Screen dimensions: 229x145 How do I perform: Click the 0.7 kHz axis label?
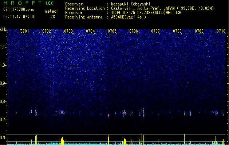click(3, 120)
